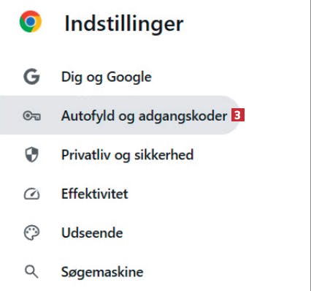The width and height of the screenshot is (311, 291).
Task: Click the red 3 notification badge
Action: [x=238, y=115]
